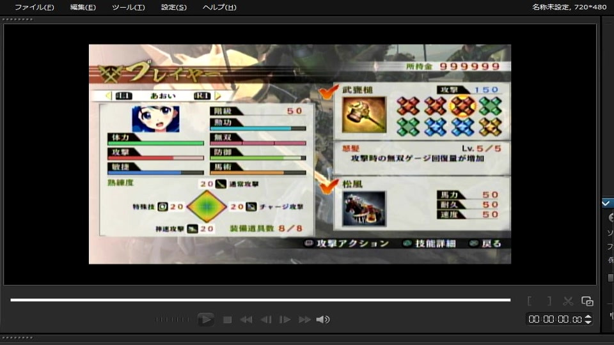Click the snapshot window icon beside the scissors
614x345 pixels.
click(x=587, y=301)
